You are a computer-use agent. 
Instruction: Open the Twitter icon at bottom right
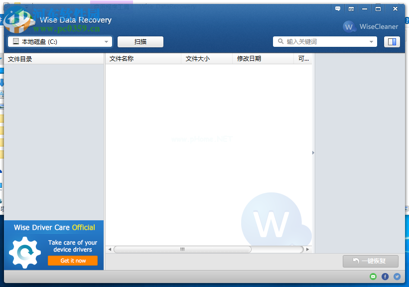tap(396, 277)
